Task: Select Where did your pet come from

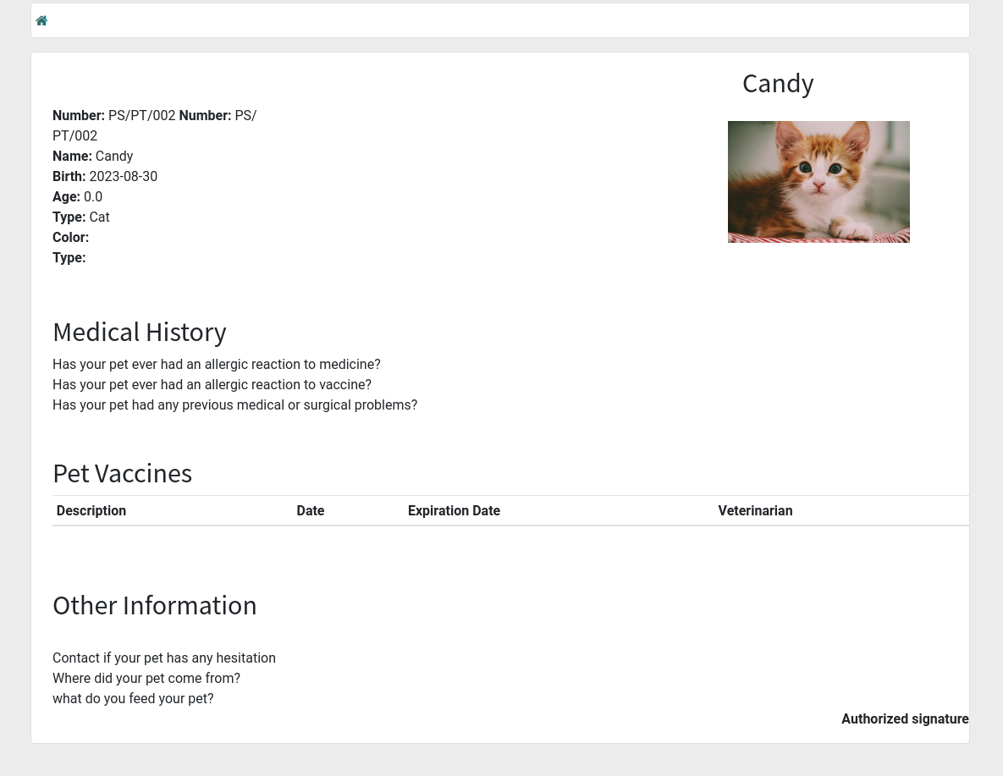Action: 146,678
